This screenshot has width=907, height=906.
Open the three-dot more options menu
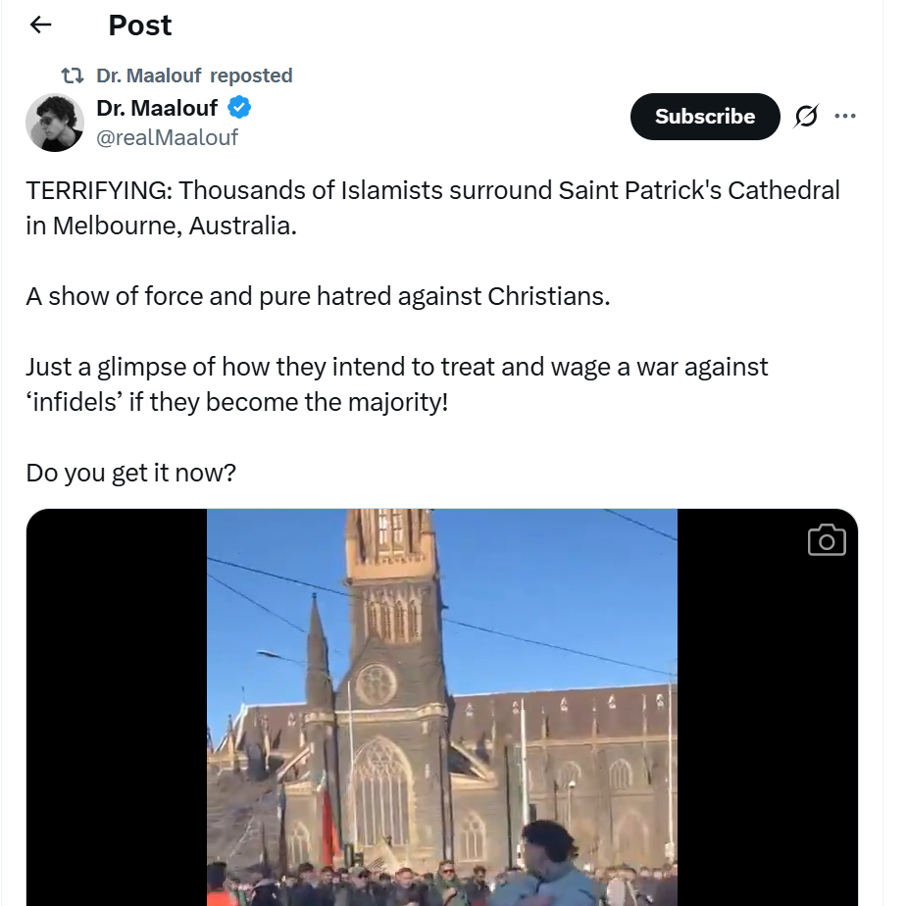point(844,117)
